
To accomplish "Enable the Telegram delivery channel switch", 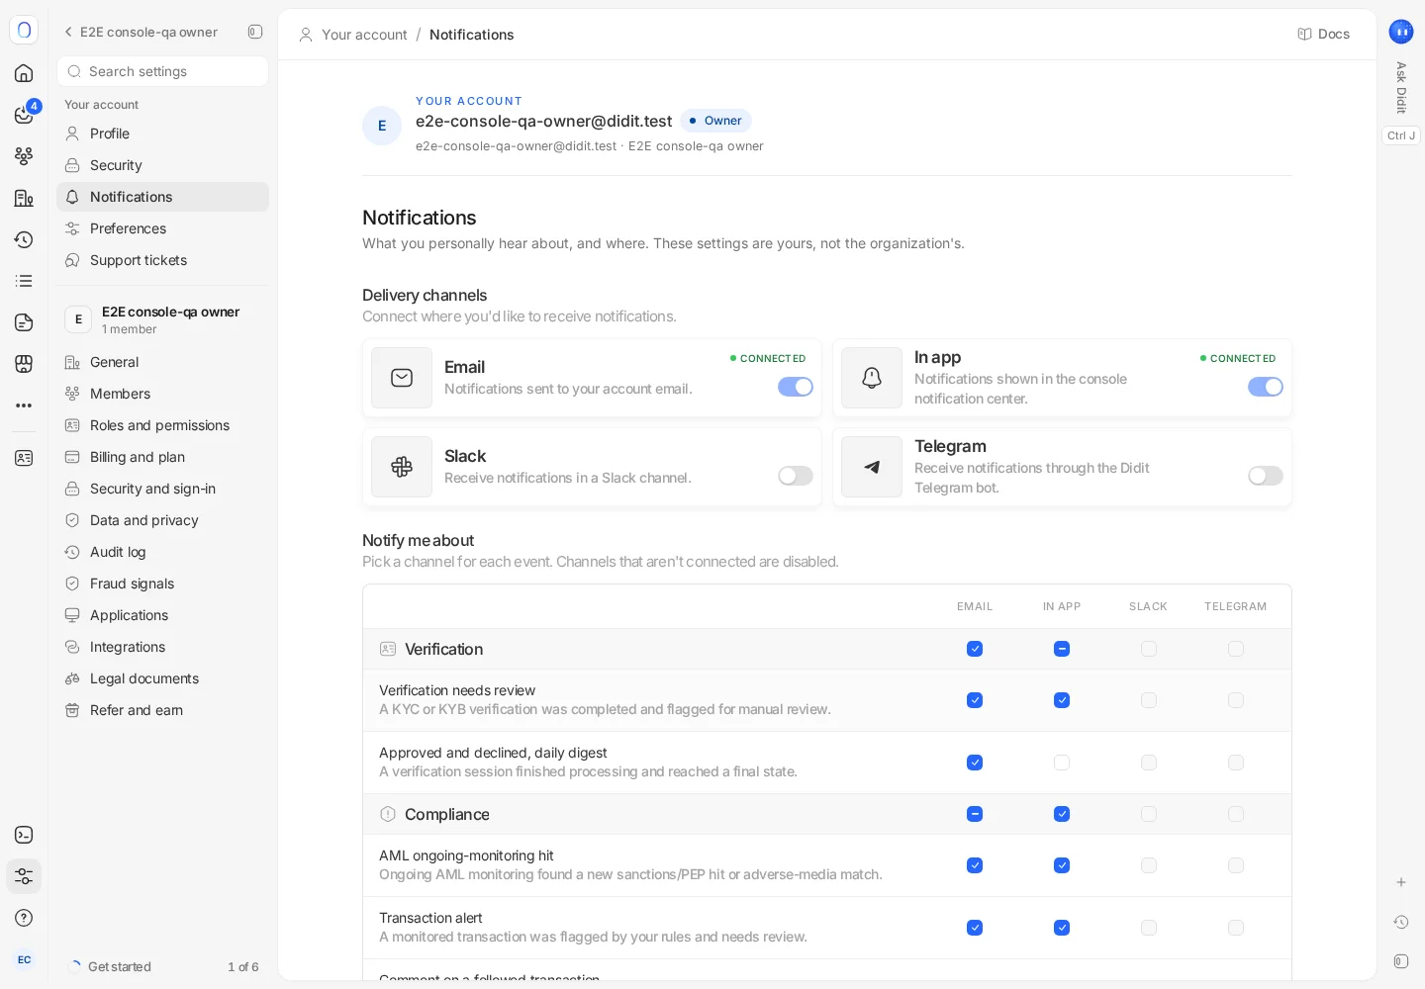I will pyautogui.click(x=1266, y=476).
